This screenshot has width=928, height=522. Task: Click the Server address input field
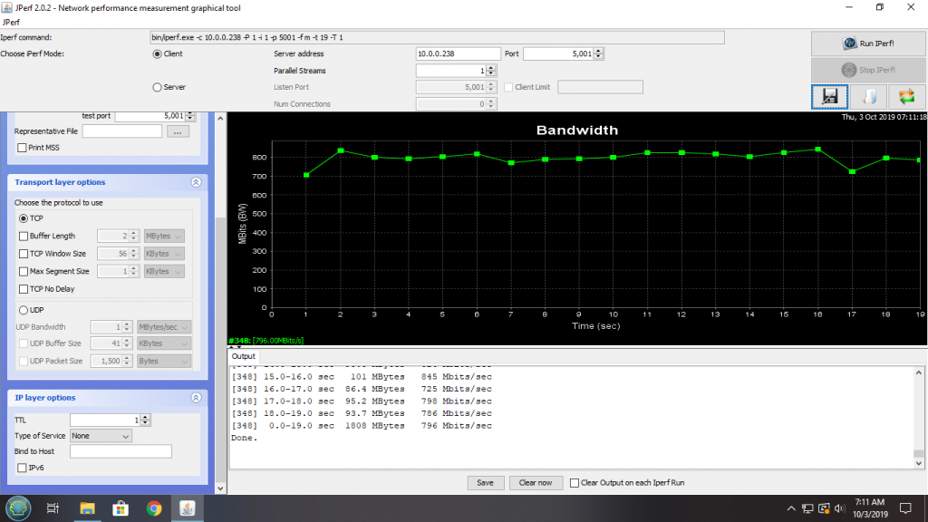[x=458, y=53]
